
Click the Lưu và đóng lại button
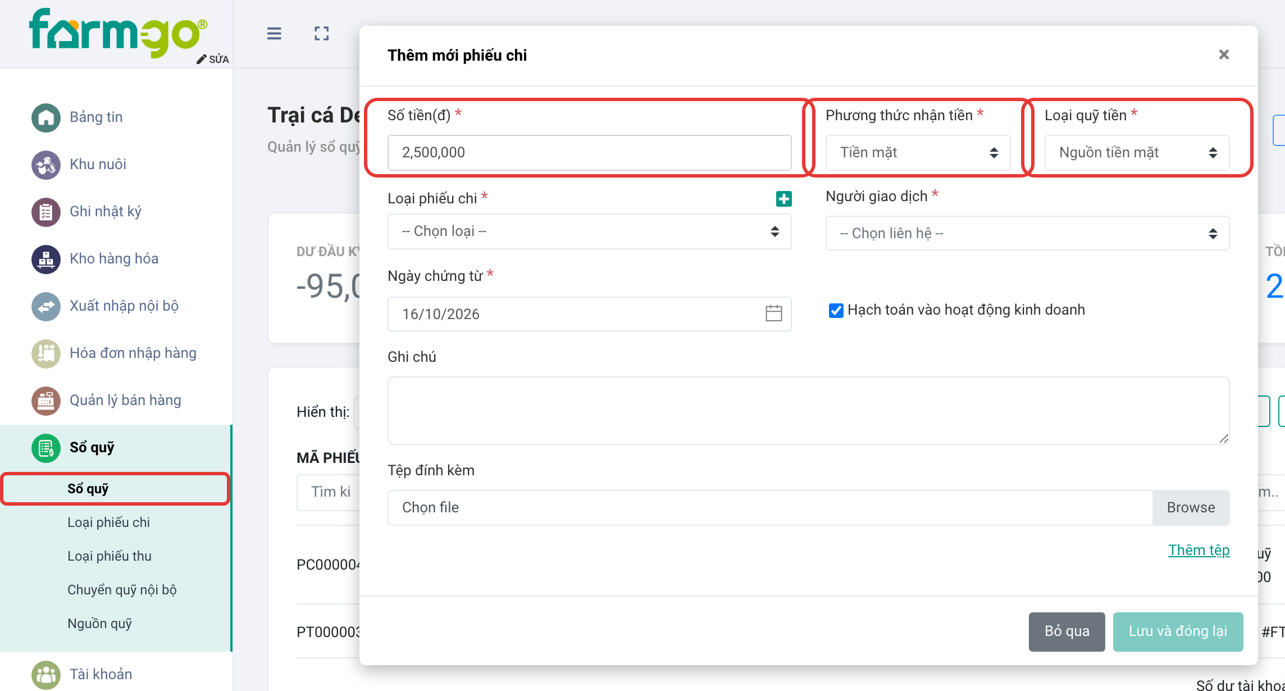click(1178, 631)
